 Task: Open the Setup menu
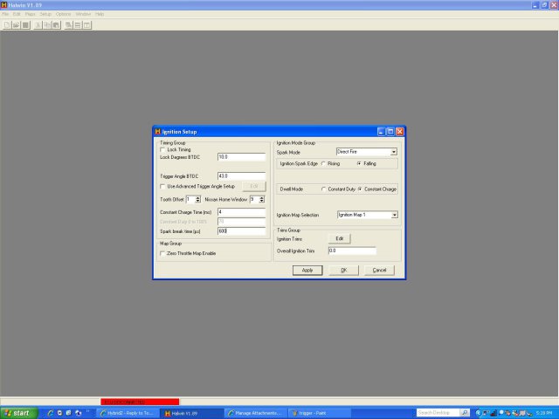coord(45,14)
